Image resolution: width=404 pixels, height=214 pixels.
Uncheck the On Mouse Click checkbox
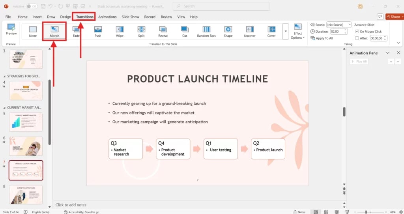pos(357,32)
